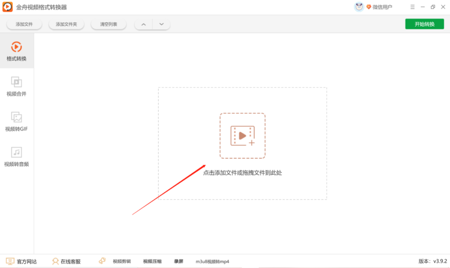Open the 视频剪辑 recommended tool
Image resolution: width=450 pixels, height=268 pixels.
[x=121, y=261]
